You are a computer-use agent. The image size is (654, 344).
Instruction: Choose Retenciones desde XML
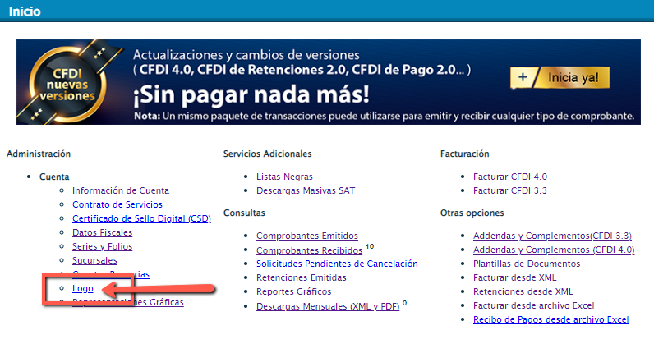(x=523, y=292)
